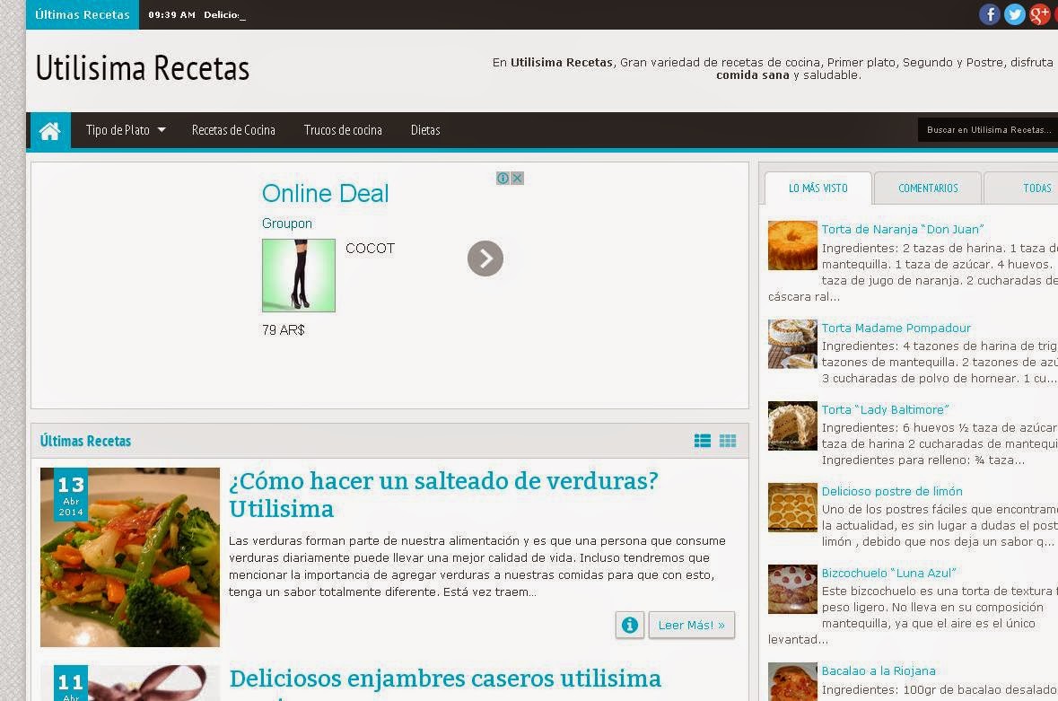1058x701 pixels.
Task: Open the Online Deal ad headline
Action: (x=325, y=194)
